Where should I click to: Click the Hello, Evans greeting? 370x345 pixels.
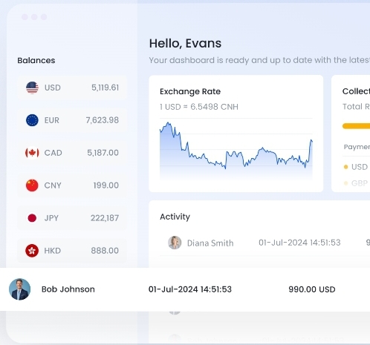tap(185, 43)
